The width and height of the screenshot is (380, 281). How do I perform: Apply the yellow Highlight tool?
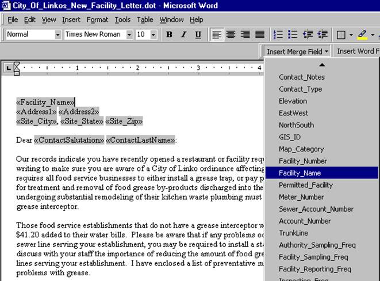(362, 34)
